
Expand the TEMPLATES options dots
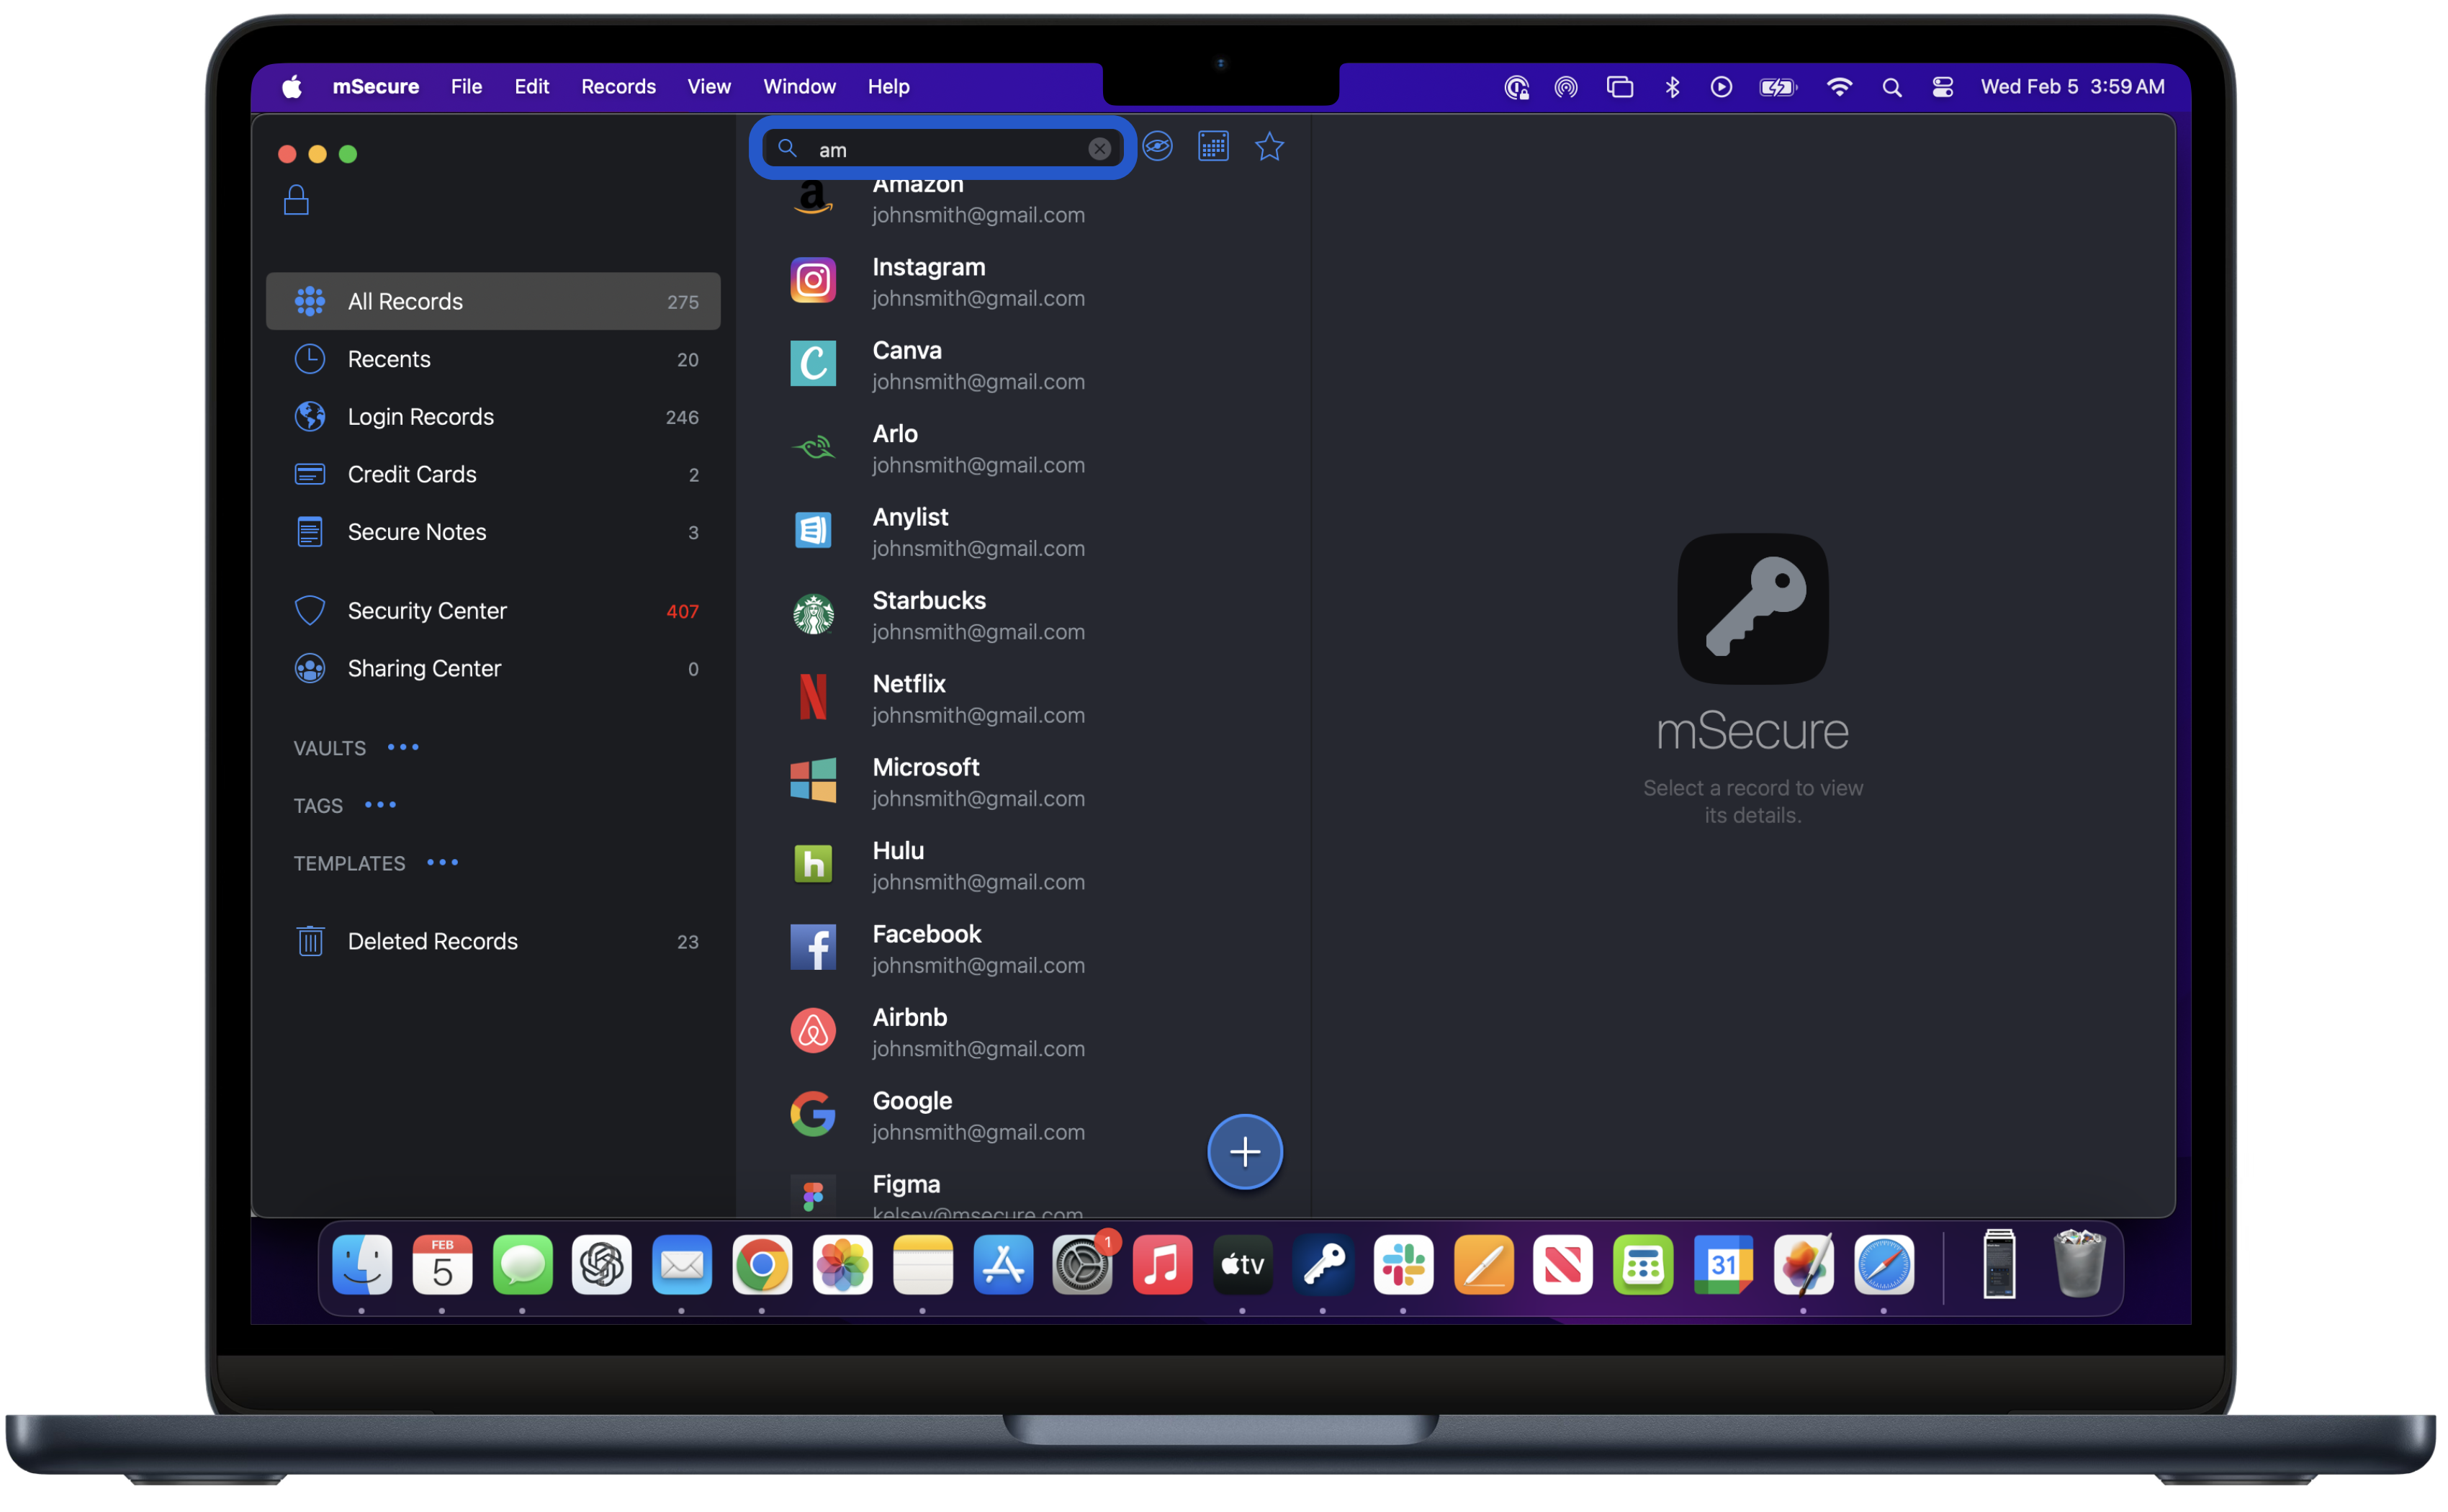tap(442, 862)
